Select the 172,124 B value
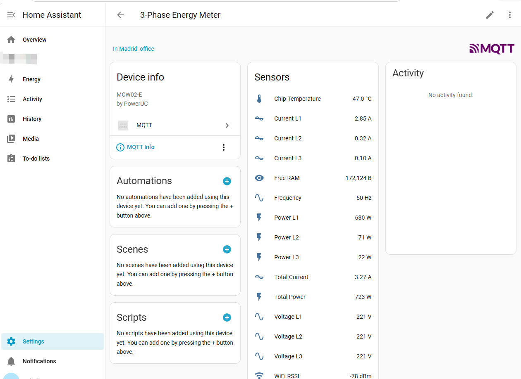Viewport: 521px width, 379px height. 358,178
